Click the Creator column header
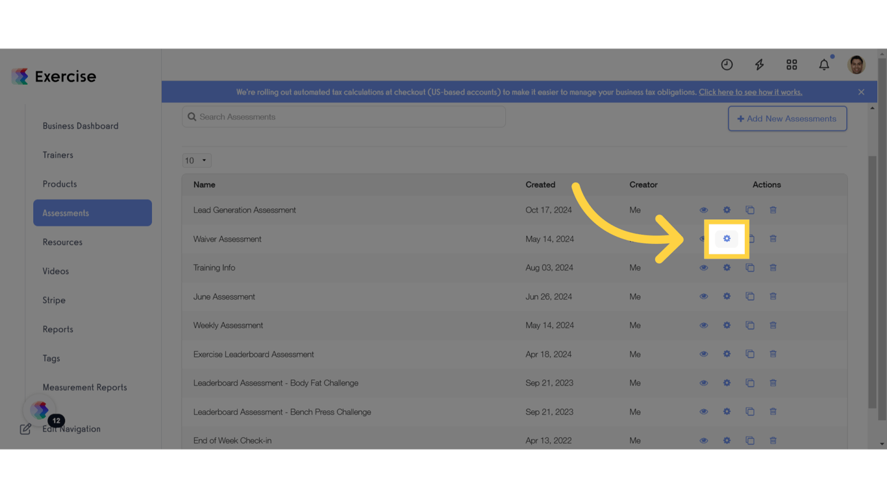 643,185
